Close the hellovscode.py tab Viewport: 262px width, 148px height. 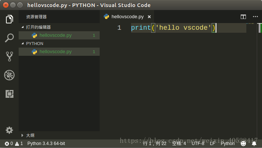149,17
